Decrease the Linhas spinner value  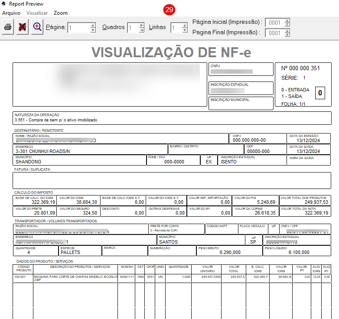coord(185,30)
